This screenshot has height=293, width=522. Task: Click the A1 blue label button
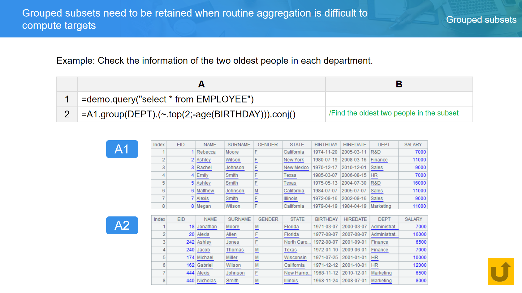pos(122,149)
